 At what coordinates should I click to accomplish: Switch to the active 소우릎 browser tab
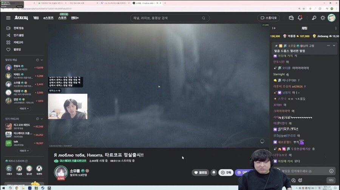pos(147,3)
